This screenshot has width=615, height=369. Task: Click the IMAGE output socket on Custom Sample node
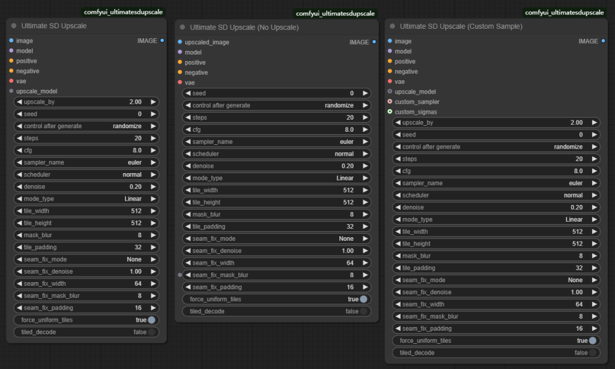[603, 41]
